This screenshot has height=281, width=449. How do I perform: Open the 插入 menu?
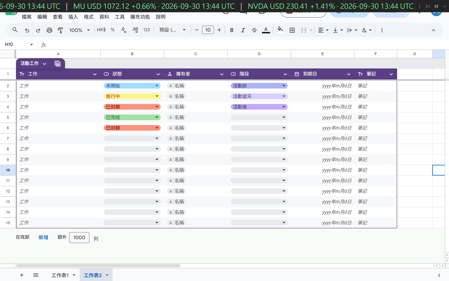(73, 17)
